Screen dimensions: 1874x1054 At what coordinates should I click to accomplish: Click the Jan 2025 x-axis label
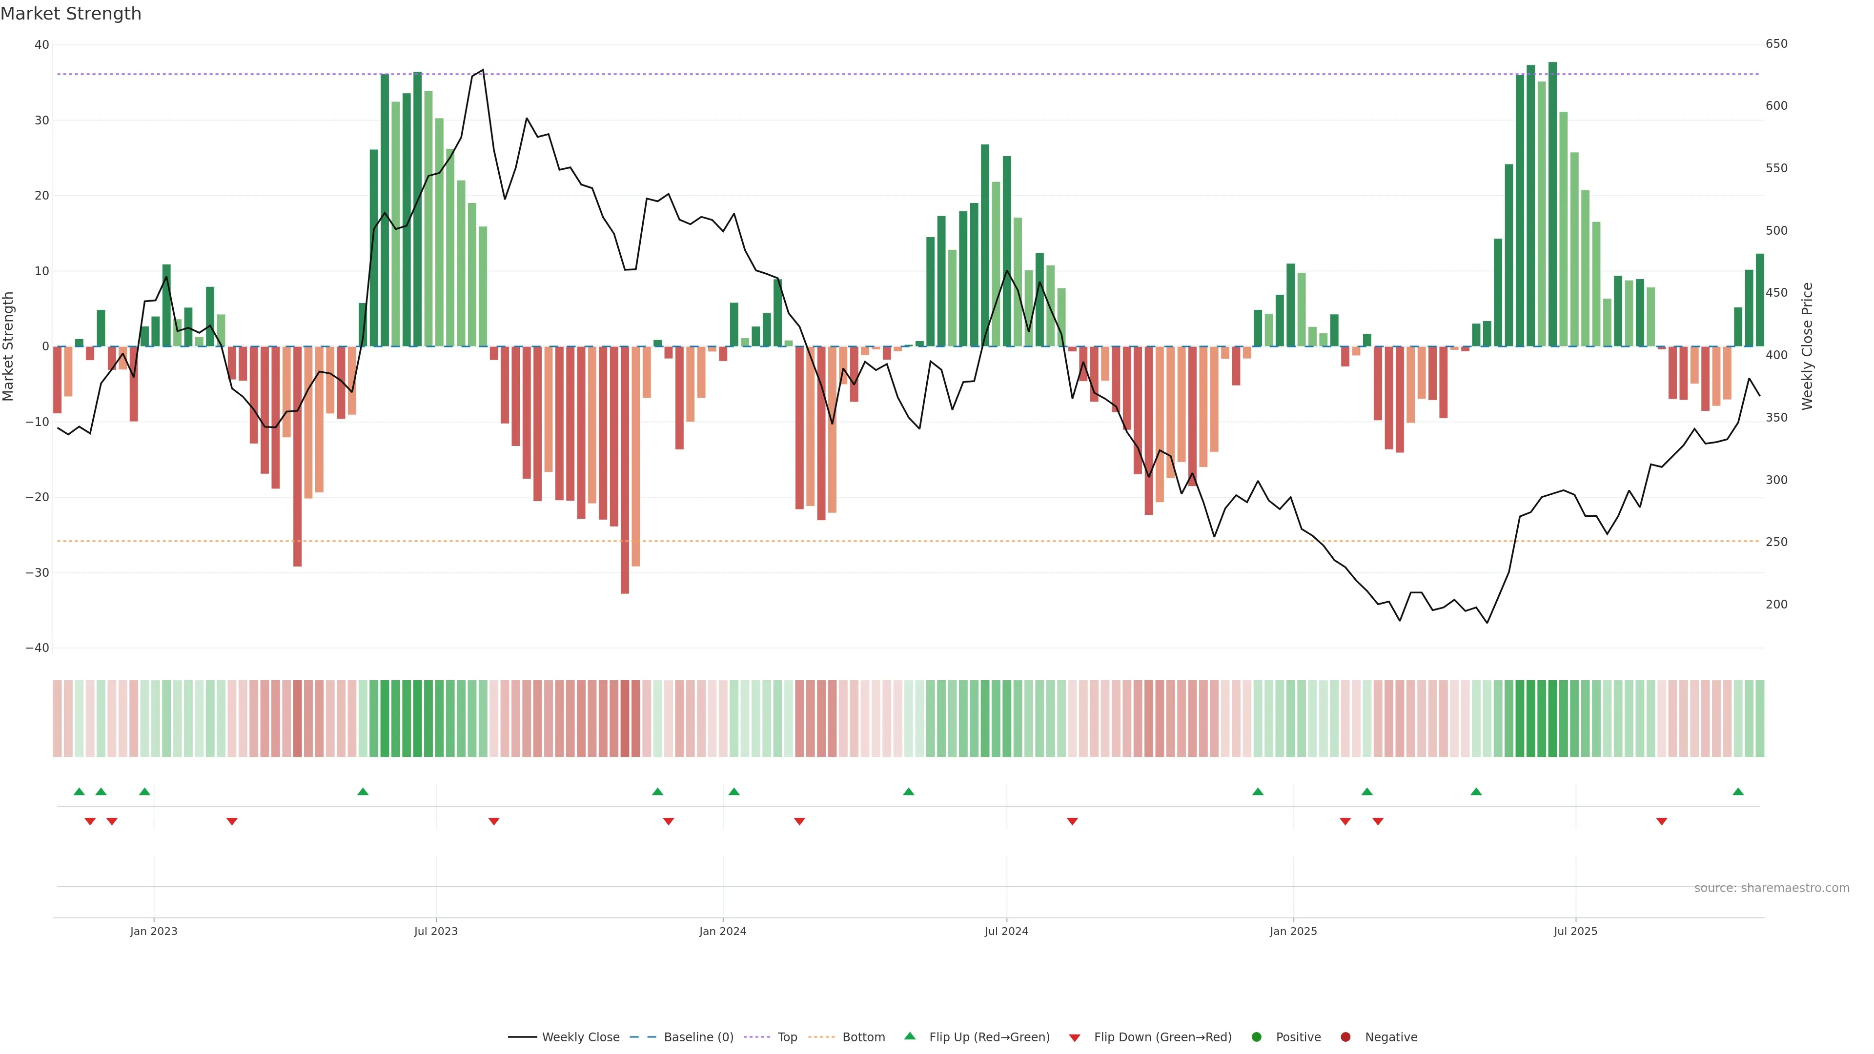pyautogui.click(x=1293, y=931)
